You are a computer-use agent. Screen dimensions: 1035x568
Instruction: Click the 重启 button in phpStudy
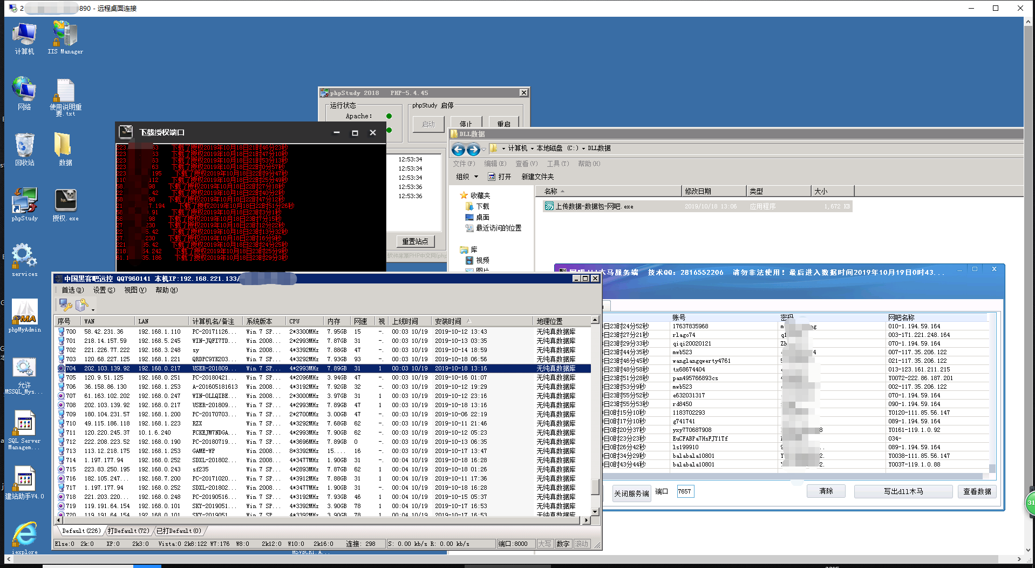coord(504,124)
